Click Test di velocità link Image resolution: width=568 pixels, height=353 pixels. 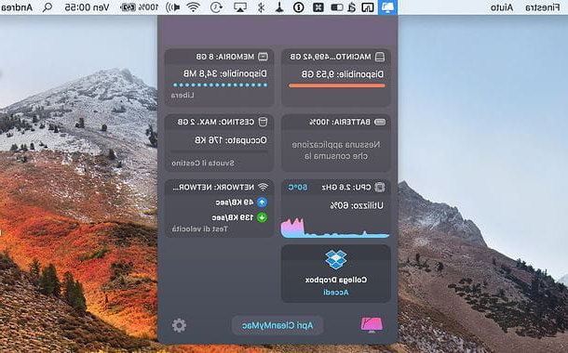200,229
